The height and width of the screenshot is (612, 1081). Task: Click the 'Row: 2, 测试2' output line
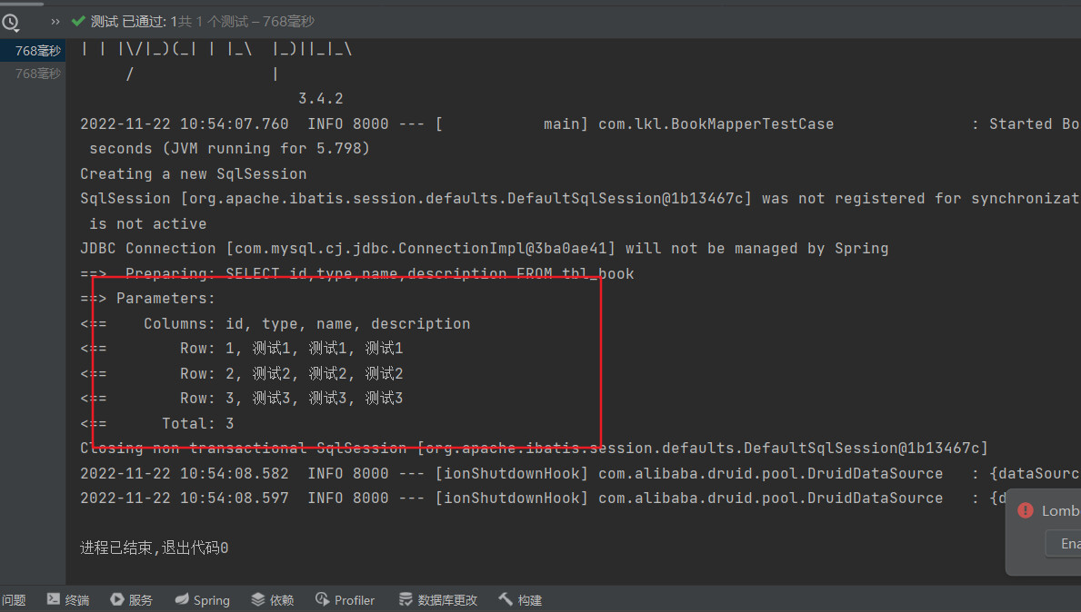(241, 374)
